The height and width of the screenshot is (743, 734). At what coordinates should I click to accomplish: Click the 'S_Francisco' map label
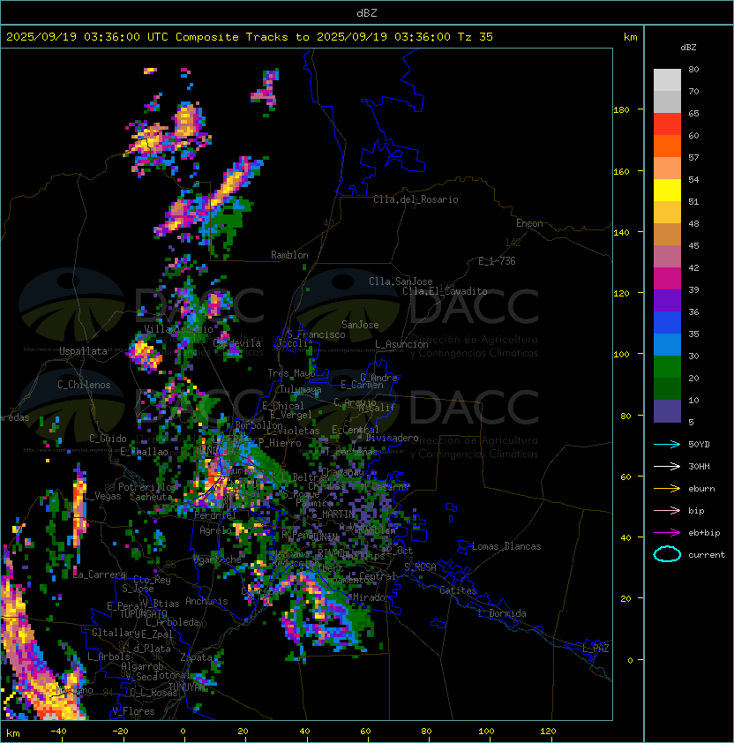coord(316,334)
